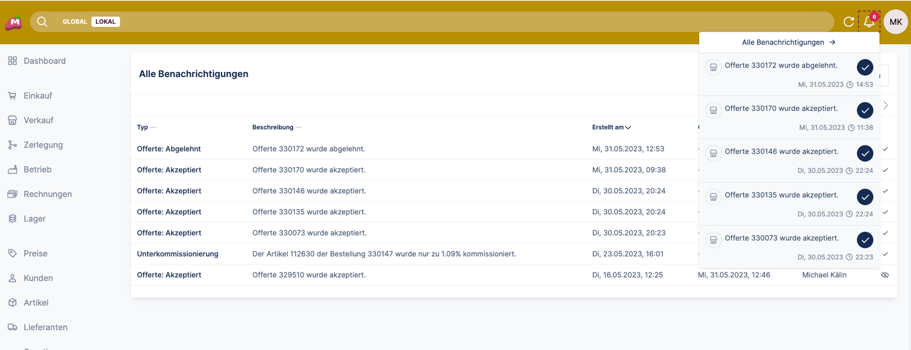Mark Offerte 330146 popup notification read

[x=865, y=154]
